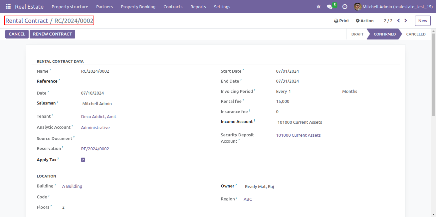436x217 pixels.
Task: Open tenant Deco Addict, Amit link
Action: click(99, 116)
